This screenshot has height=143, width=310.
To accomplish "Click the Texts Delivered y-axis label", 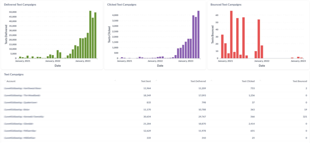I will pyautogui.click(x=6, y=35).
